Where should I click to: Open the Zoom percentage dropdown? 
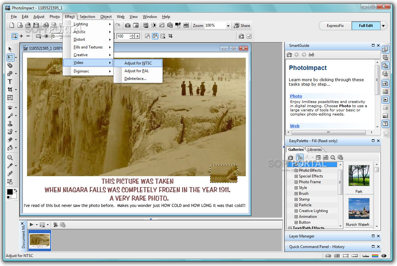[228, 26]
